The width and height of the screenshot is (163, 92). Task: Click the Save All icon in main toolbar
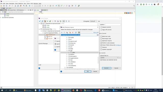click(x=4, y=6)
